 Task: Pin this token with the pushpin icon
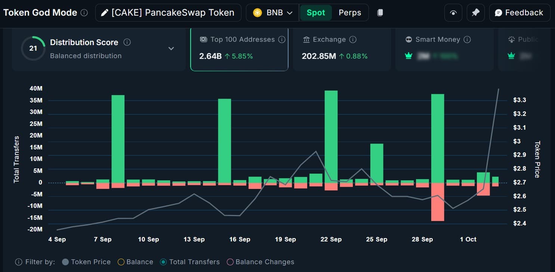[475, 13]
